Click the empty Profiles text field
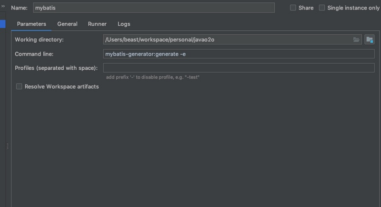 [x=238, y=67]
